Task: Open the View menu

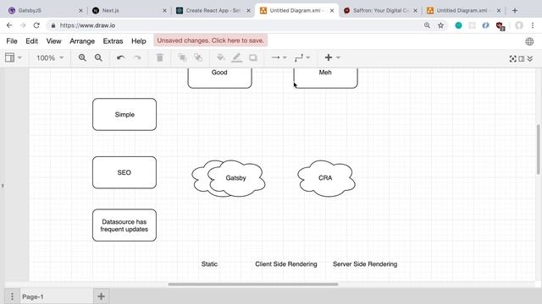Action: click(x=54, y=41)
